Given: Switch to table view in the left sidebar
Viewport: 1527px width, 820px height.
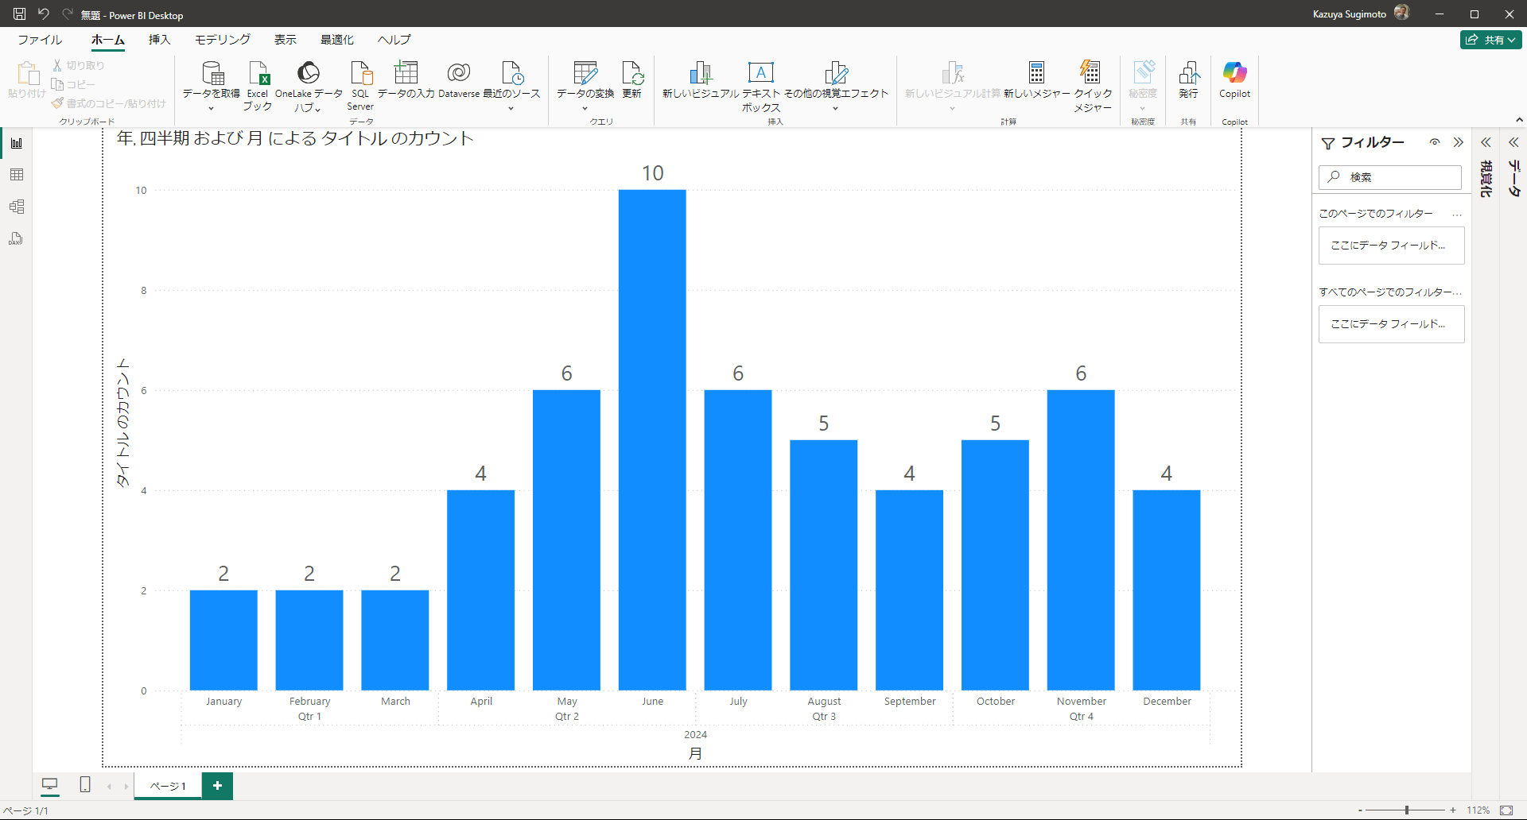Looking at the screenshot, I should click(17, 175).
